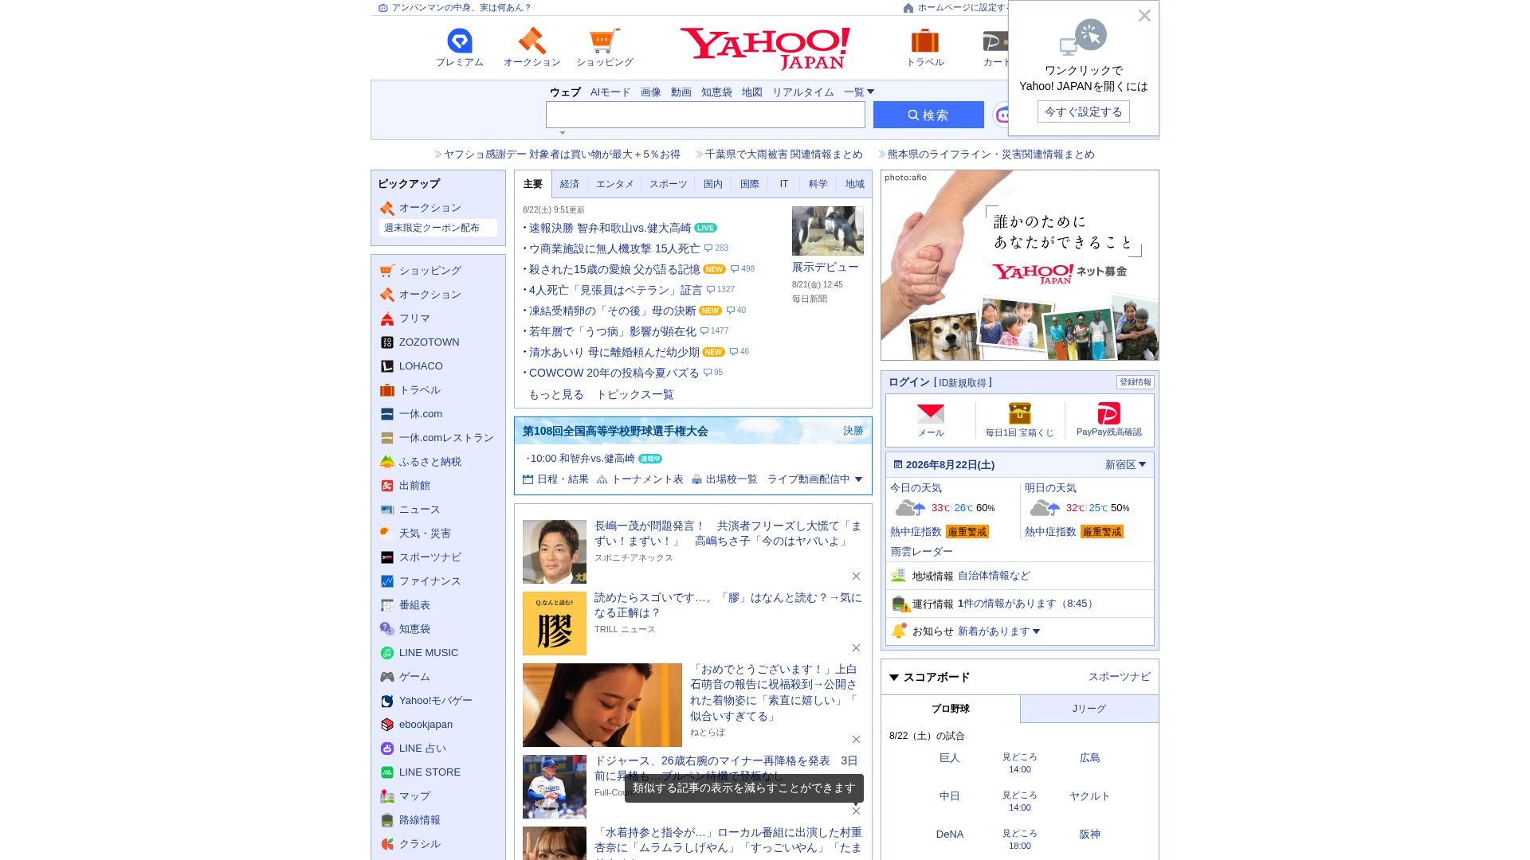
Task: Open ファイナンス in the sidebar
Action: [x=430, y=581]
